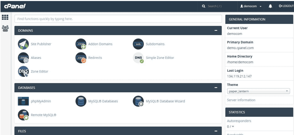Click the General Information header

tap(259, 19)
